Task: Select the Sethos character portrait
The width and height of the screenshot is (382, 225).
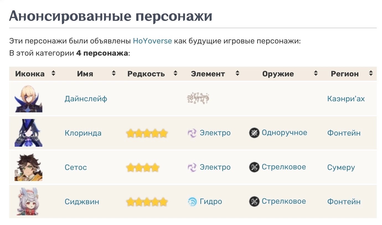Action: tap(29, 167)
